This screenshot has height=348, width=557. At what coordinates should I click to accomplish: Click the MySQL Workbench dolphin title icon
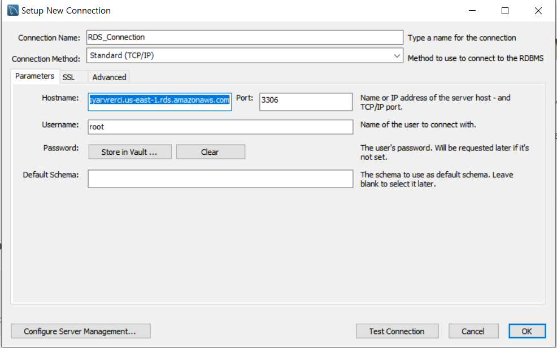click(13, 10)
